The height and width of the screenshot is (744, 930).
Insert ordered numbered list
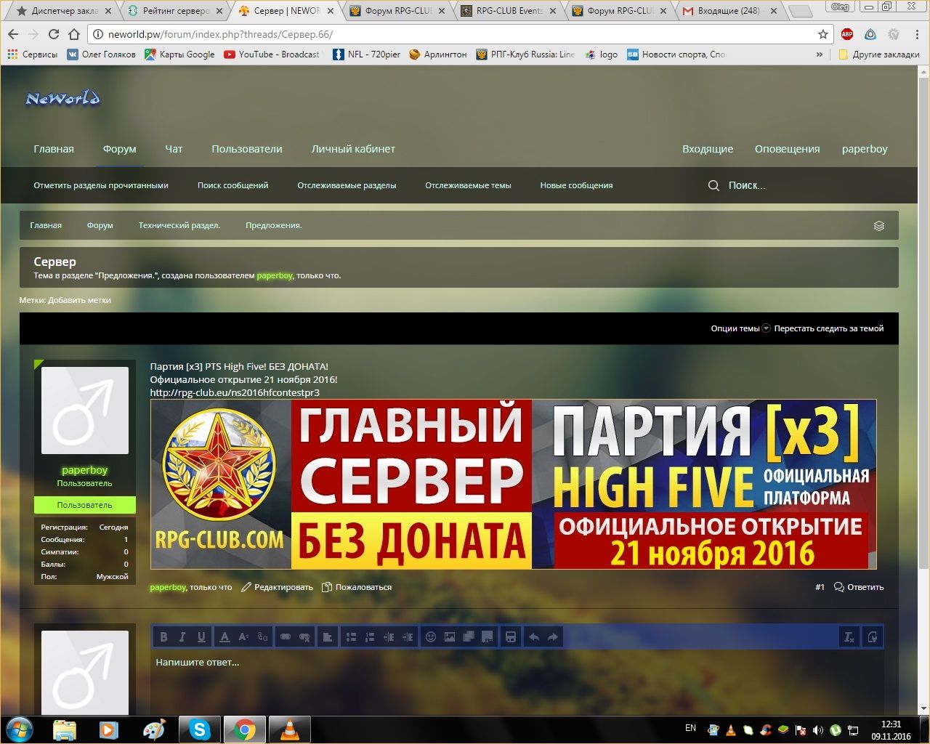pyautogui.click(x=370, y=637)
